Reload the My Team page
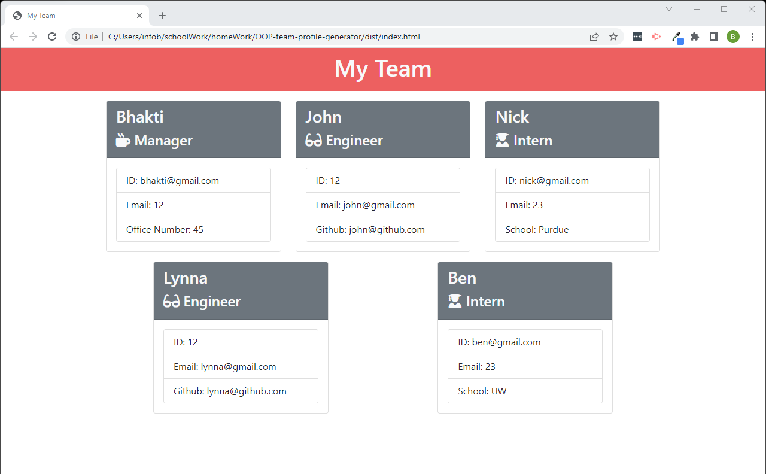This screenshot has width=766, height=474. point(52,37)
